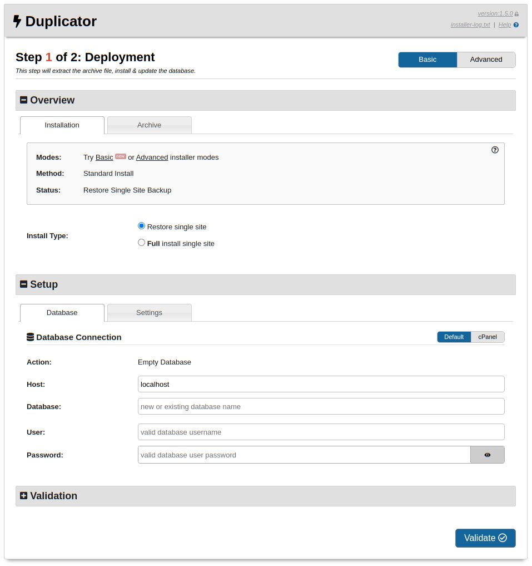532x566 pixels.
Task: Click the version:1.5.0 link
Action: click(x=495, y=14)
